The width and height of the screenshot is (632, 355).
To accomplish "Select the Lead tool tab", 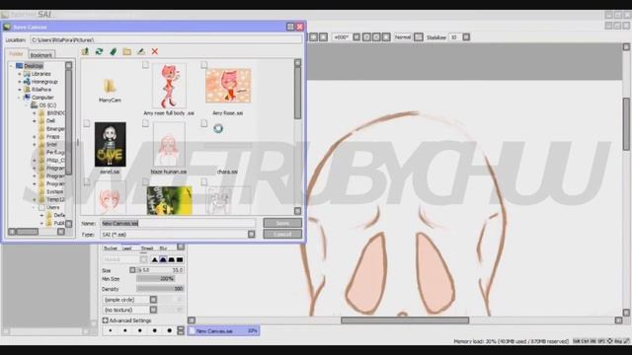I will 127,248.
